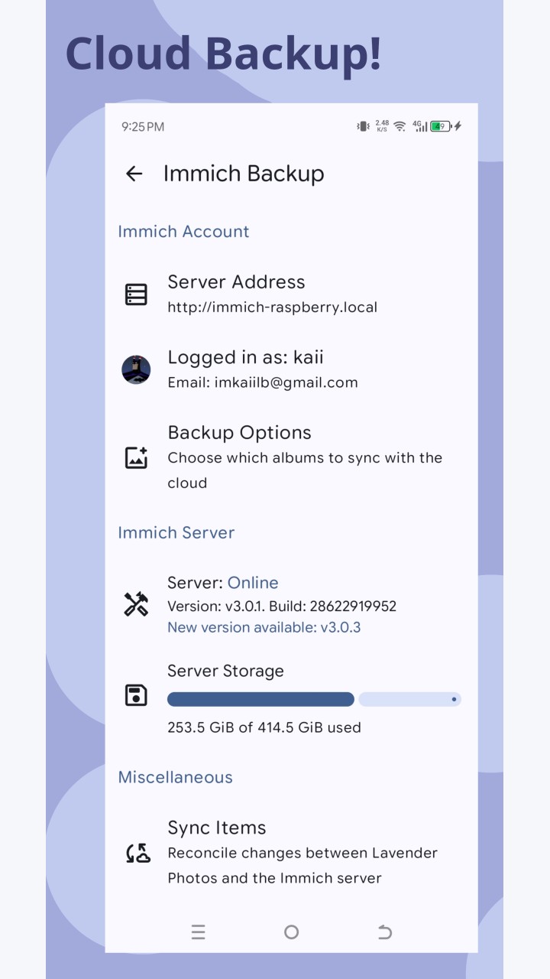Click the 'Immich Backup' page title
The height and width of the screenshot is (979, 550).
coord(244,174)
